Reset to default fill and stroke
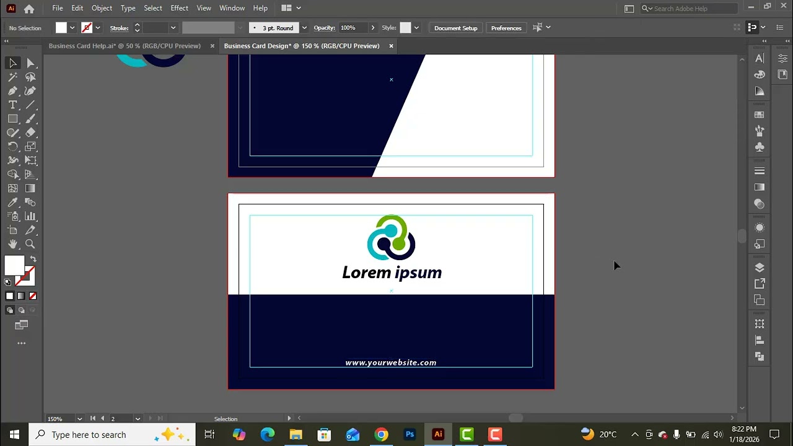The image size is (793, 446). pyautogui.click(x=7, y=282)
